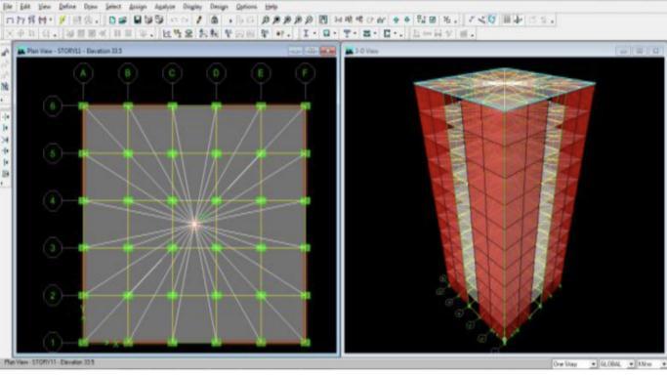Click the green Move Up arrow
Screen dimensions: 667x377
coord(396,20)
